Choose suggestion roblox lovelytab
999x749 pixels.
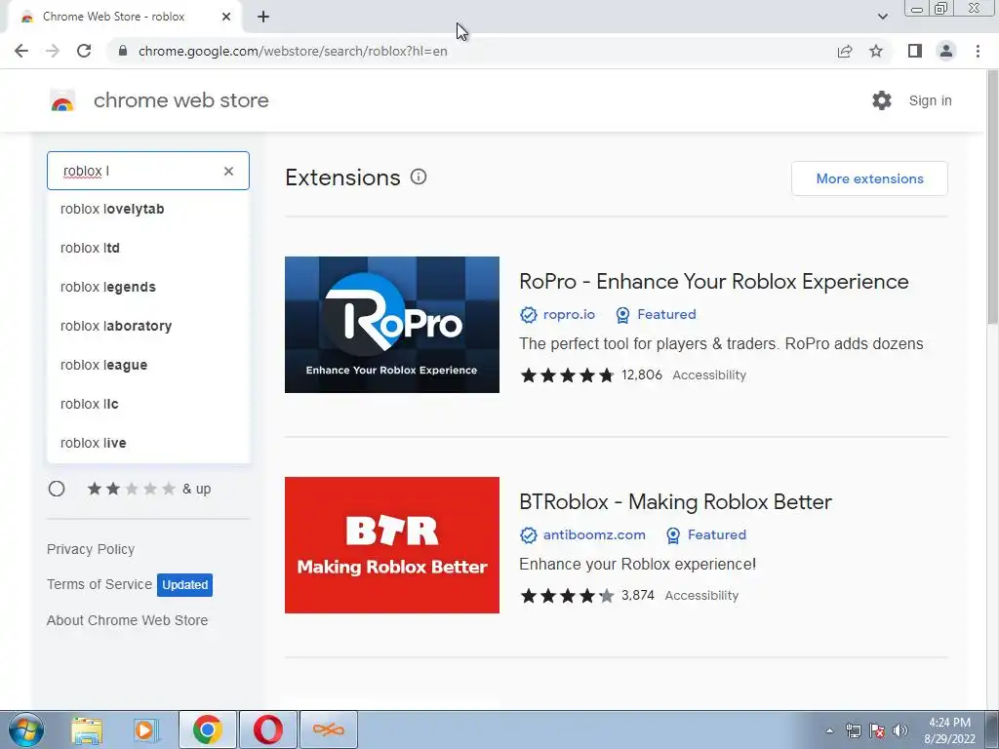pyautogui.click(x=148, y=209)
